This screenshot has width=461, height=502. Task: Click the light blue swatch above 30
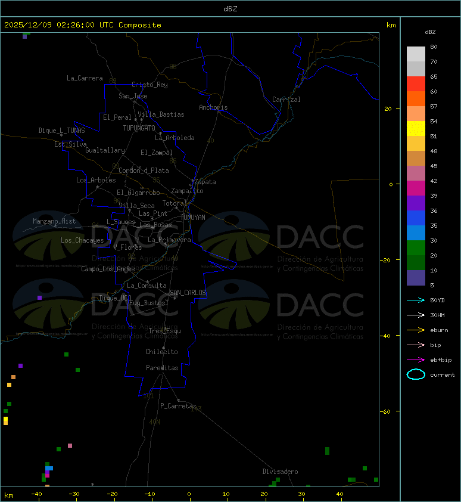coord(416,233)
